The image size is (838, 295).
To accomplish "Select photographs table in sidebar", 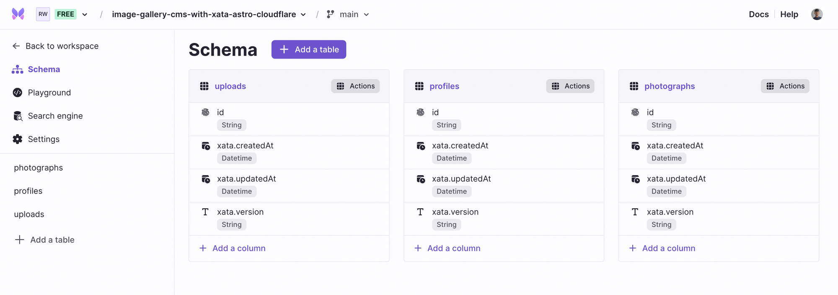I will tap(39, 168).
